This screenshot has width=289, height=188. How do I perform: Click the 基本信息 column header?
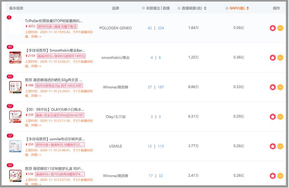(16, 8)
